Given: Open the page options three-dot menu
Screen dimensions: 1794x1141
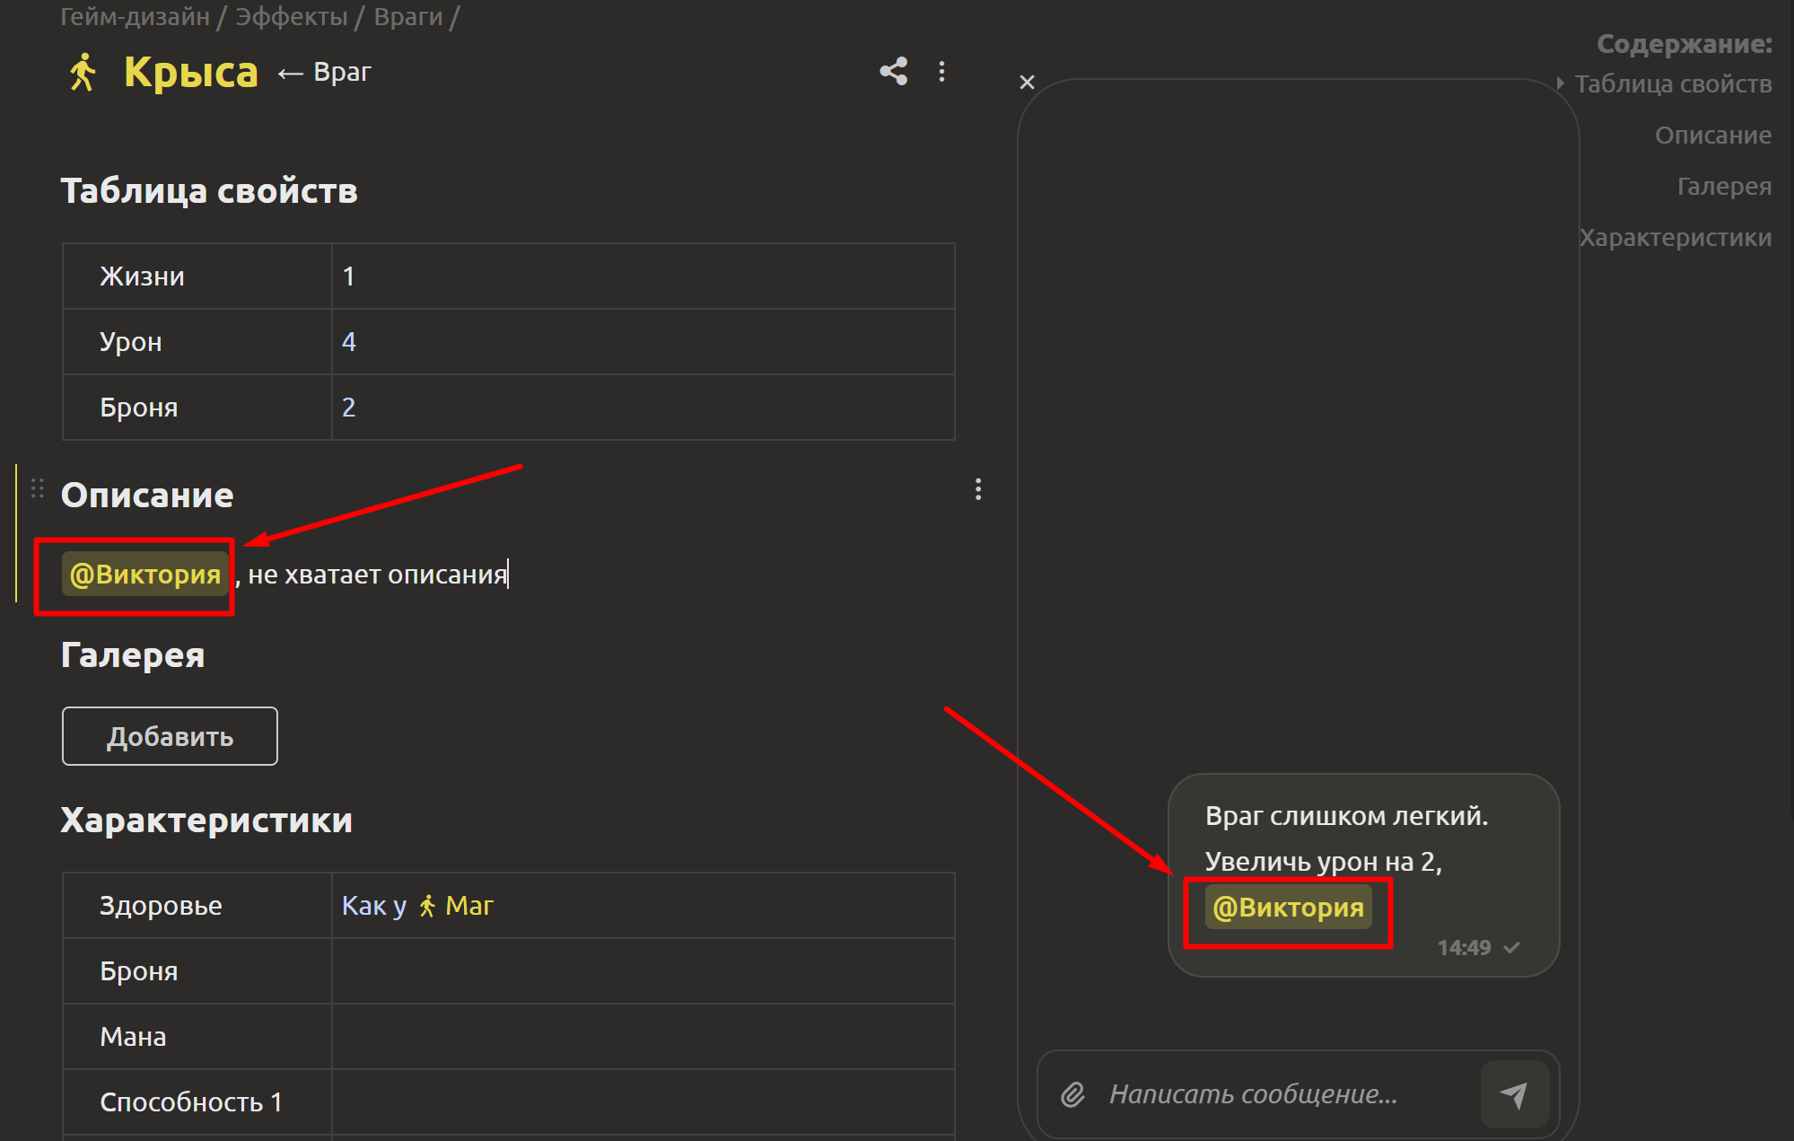Looking at the screenshot, I should [x=941, y=72].
